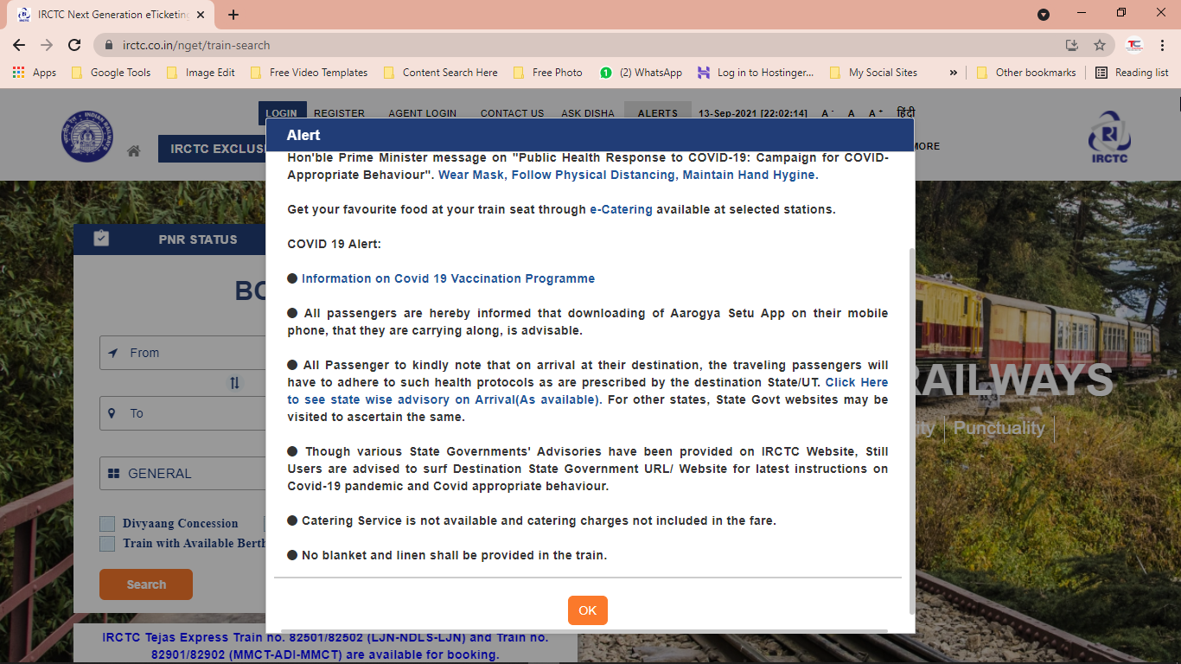Toggle the Divyaang Concession checkbox
The width and height of the screenshot is (1181, 664).
(x=107, y=523)
